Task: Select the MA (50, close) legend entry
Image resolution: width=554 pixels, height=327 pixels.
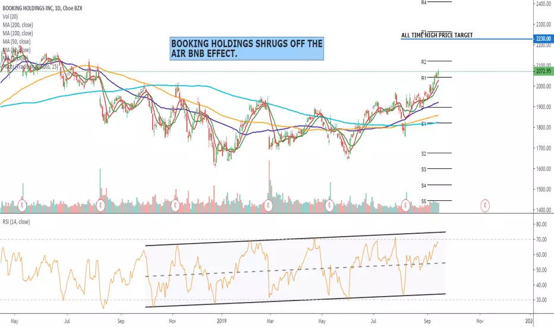Action: click(16, 42)
